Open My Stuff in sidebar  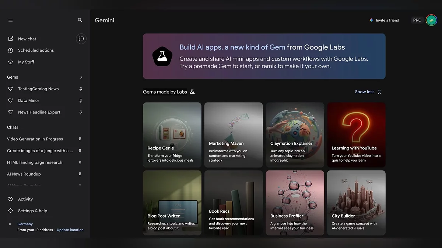26,62
